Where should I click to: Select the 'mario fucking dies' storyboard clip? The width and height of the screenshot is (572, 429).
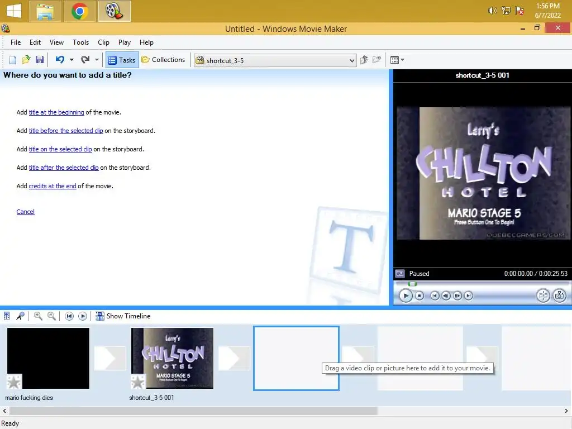48,358
